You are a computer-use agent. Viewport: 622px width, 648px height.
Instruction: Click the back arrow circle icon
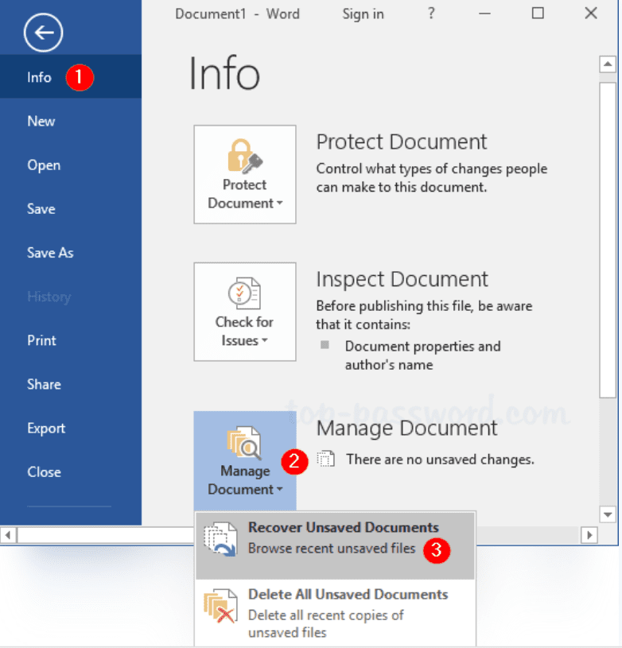pyautogui.click(x=43, y=33)
